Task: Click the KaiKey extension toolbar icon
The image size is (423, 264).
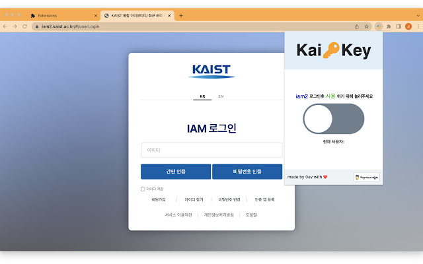Action: 379,26
